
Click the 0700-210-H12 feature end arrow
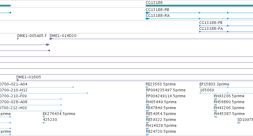click(87, 93)
